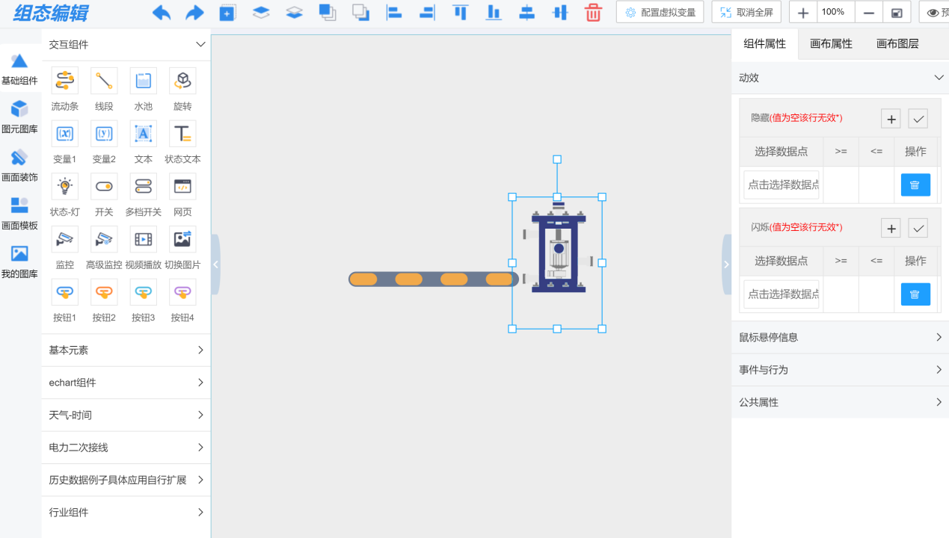Click the 配置虚拟变量 button
The height and width of the screenshot is (538, 949).
(660, 13)
